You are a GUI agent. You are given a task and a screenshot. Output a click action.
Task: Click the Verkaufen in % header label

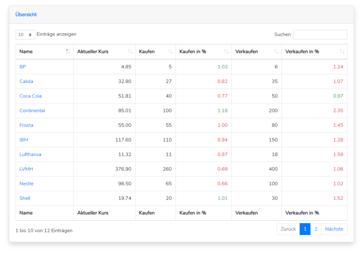tap(302, 51)
